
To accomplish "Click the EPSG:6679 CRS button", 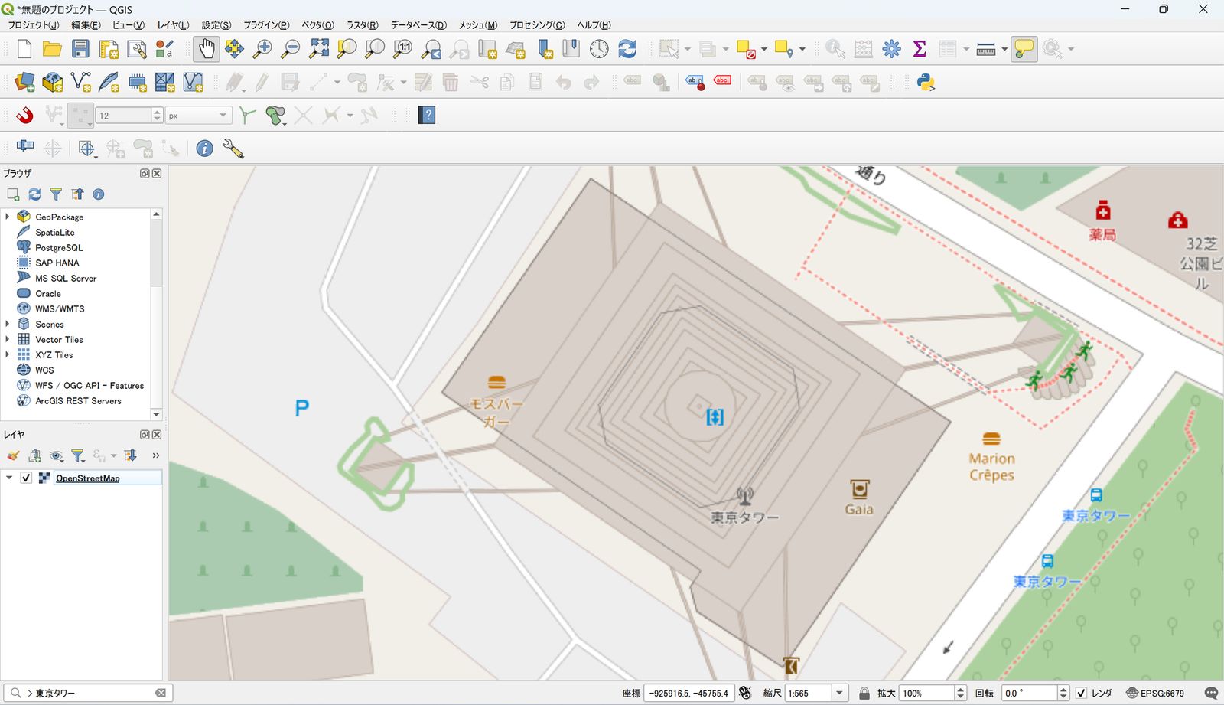I will (x=1155, y=693).
